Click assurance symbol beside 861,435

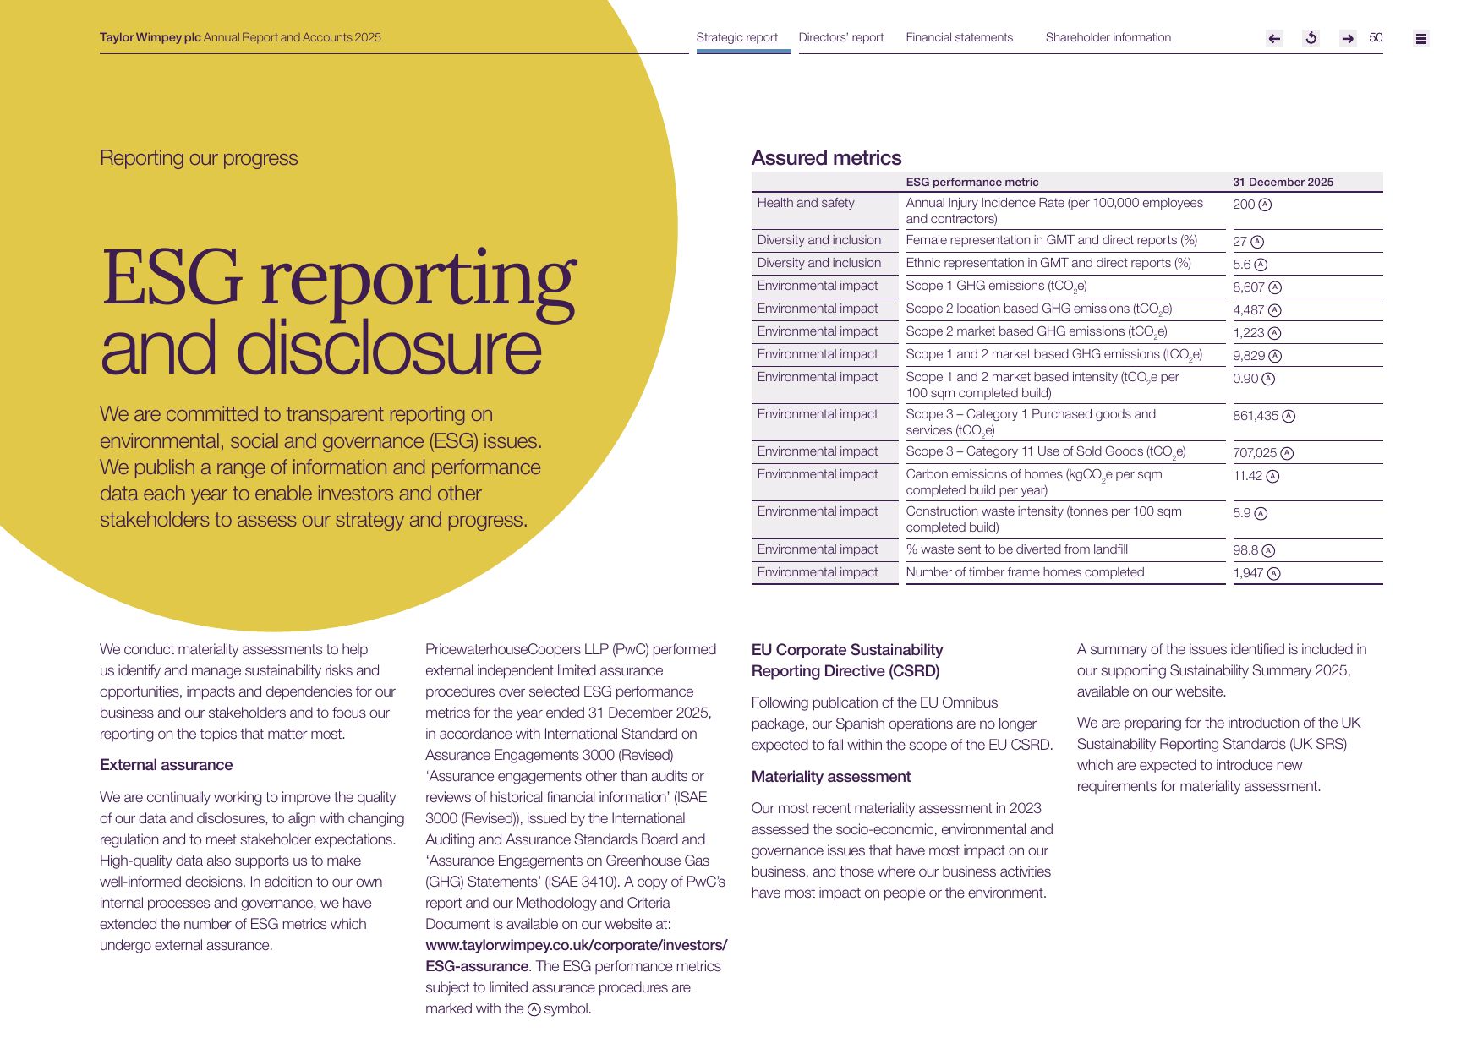pos(1289,416)
